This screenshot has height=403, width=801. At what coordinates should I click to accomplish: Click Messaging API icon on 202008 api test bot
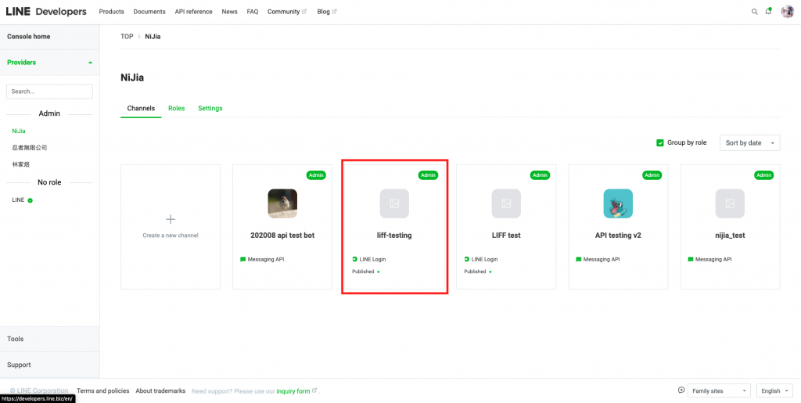point(243,260)
